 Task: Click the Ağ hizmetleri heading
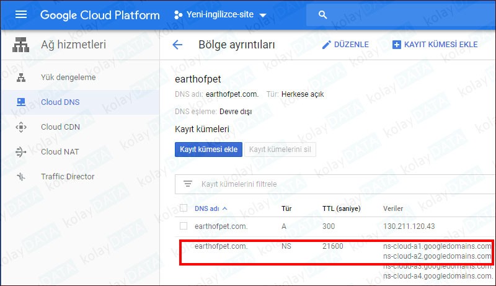tap(73, 45)
